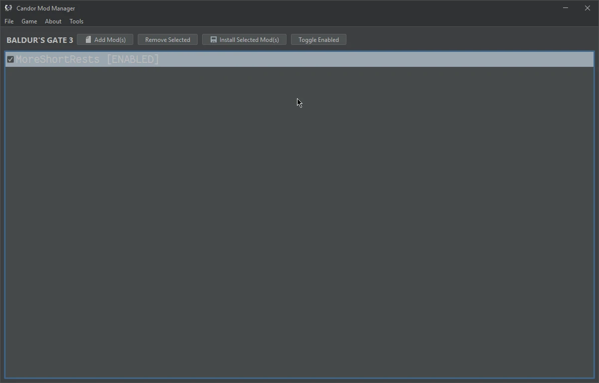Select the MoreShortRests [ENABLED] text
Viewport: 599px width, 383px height.
[x=87, y=59]
